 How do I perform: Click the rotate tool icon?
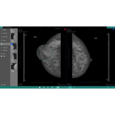[52, 87]
